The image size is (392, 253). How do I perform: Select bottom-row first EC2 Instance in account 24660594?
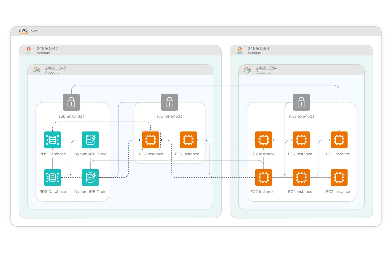[264, 178]
